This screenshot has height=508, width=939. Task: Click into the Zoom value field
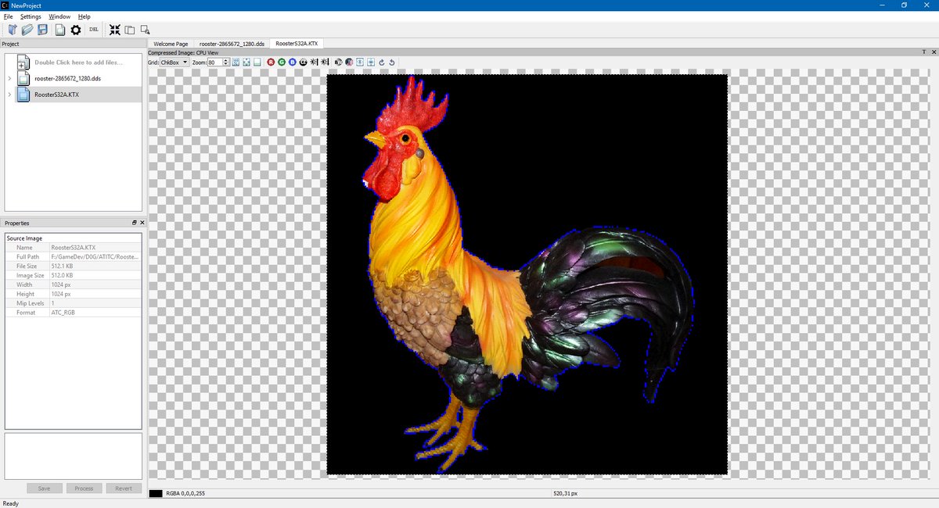coord(215,62)
